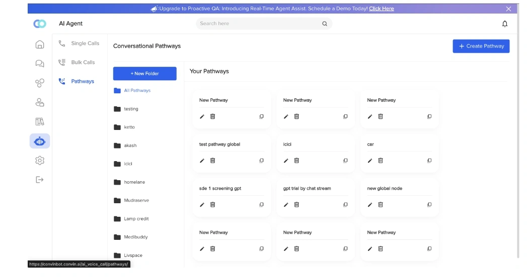Open the library books sidebar icon
Image resolution: width=527 pixels, height=277 pixels.
pos(40,121)
